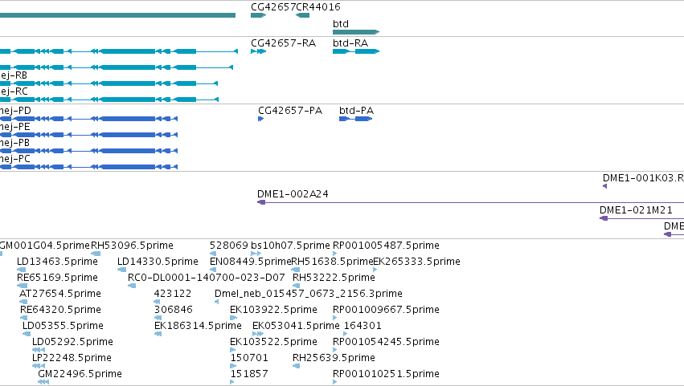Select the GM22496.5prime EST label
The width and height of the screenshot is (684, 386).
pos(80,374)
